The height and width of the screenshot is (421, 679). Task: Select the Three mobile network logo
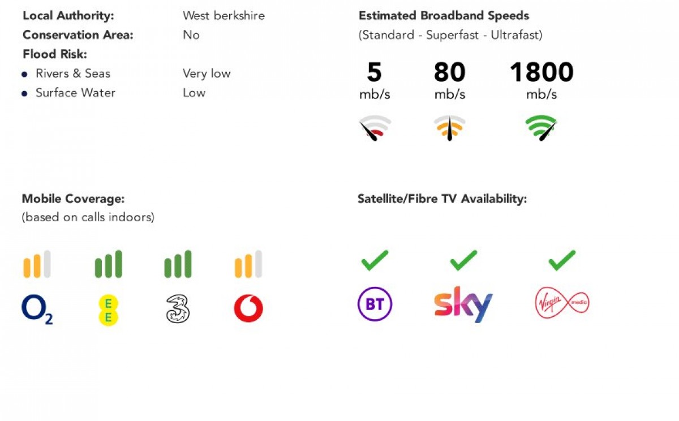[178, 310]
